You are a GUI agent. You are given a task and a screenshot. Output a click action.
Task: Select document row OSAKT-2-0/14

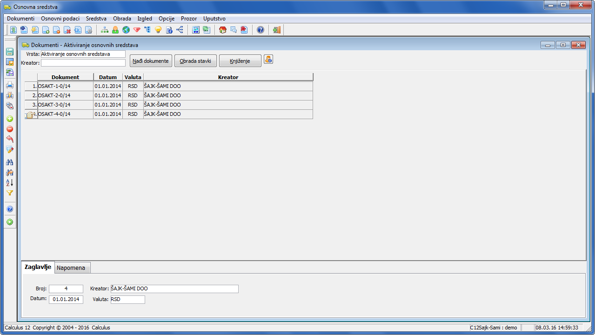point(65,95)
